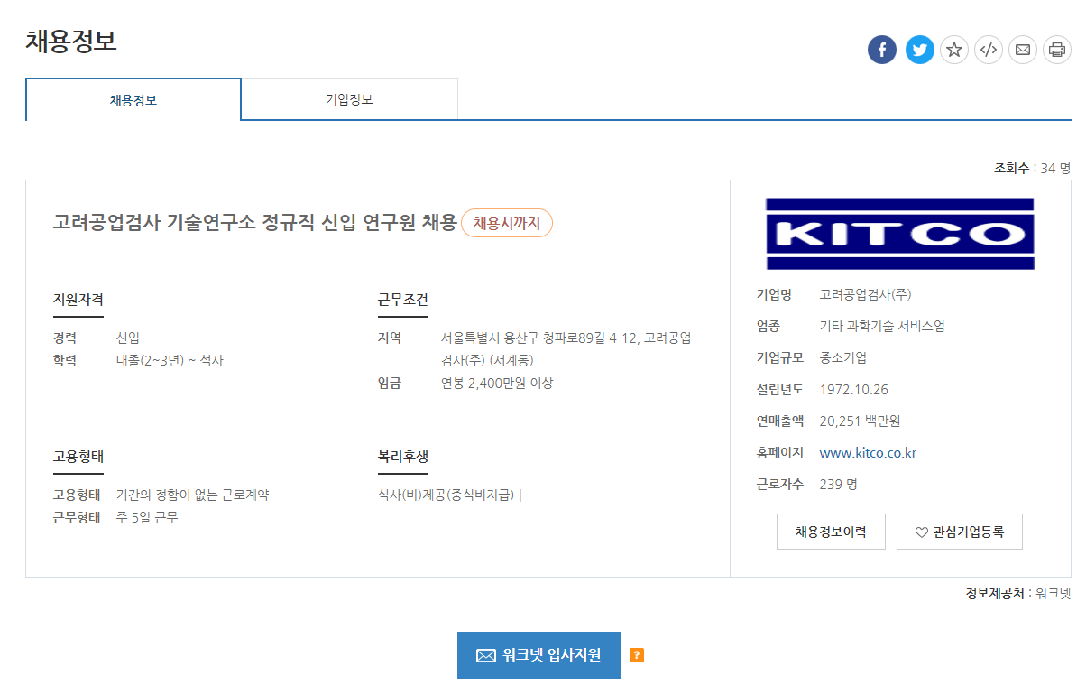Click the 채용정보 page heading
This screenshot has height=694, width=1086.
[x=71, y=41]
